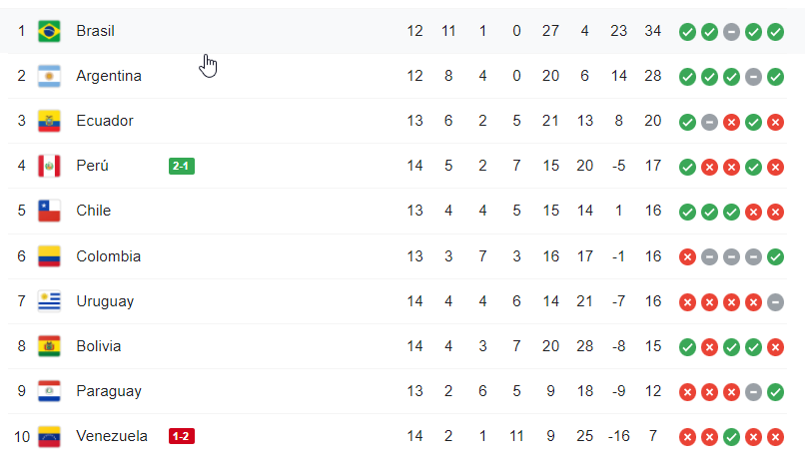Open the Brasil team page

(96, 31)
